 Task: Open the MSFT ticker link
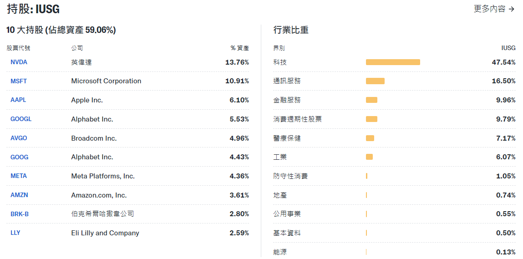tap(19, 81)
